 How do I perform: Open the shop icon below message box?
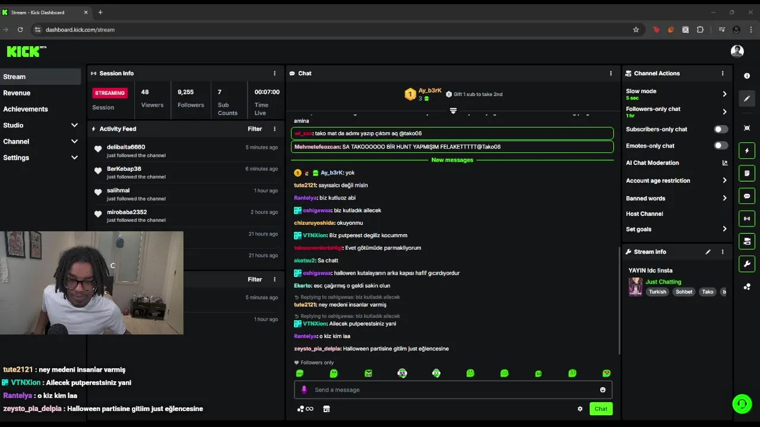326,409
